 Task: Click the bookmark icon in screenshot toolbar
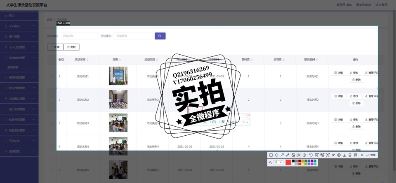[355, 155]
